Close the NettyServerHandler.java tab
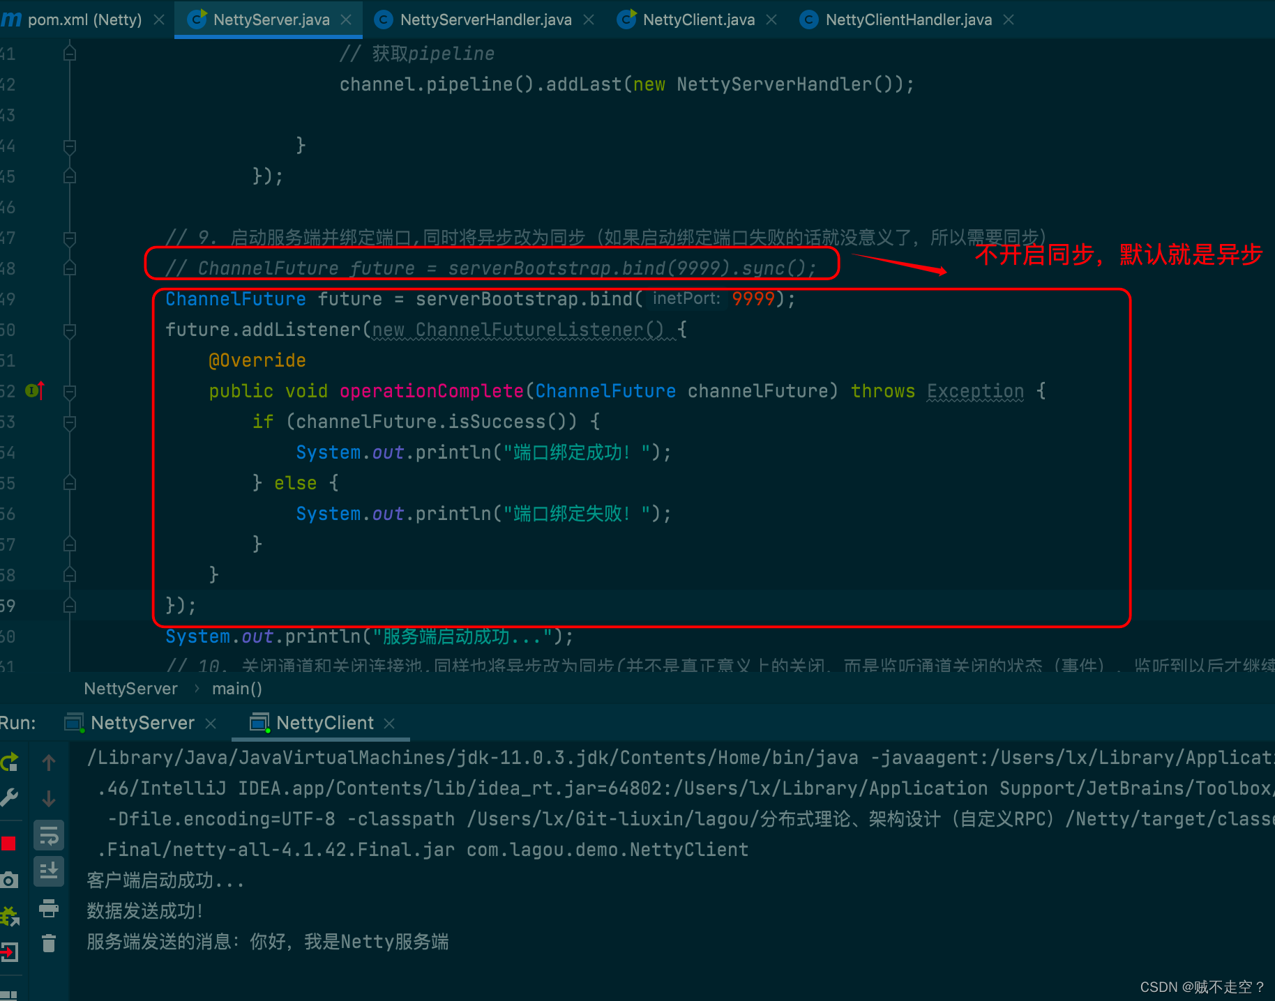The image size is (1275, 1001). pos(589,20)
